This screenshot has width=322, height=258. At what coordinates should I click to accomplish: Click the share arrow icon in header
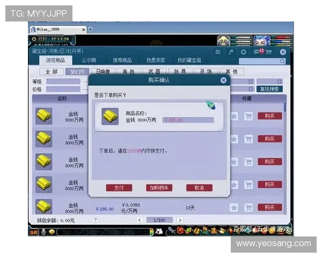[231, 52]
